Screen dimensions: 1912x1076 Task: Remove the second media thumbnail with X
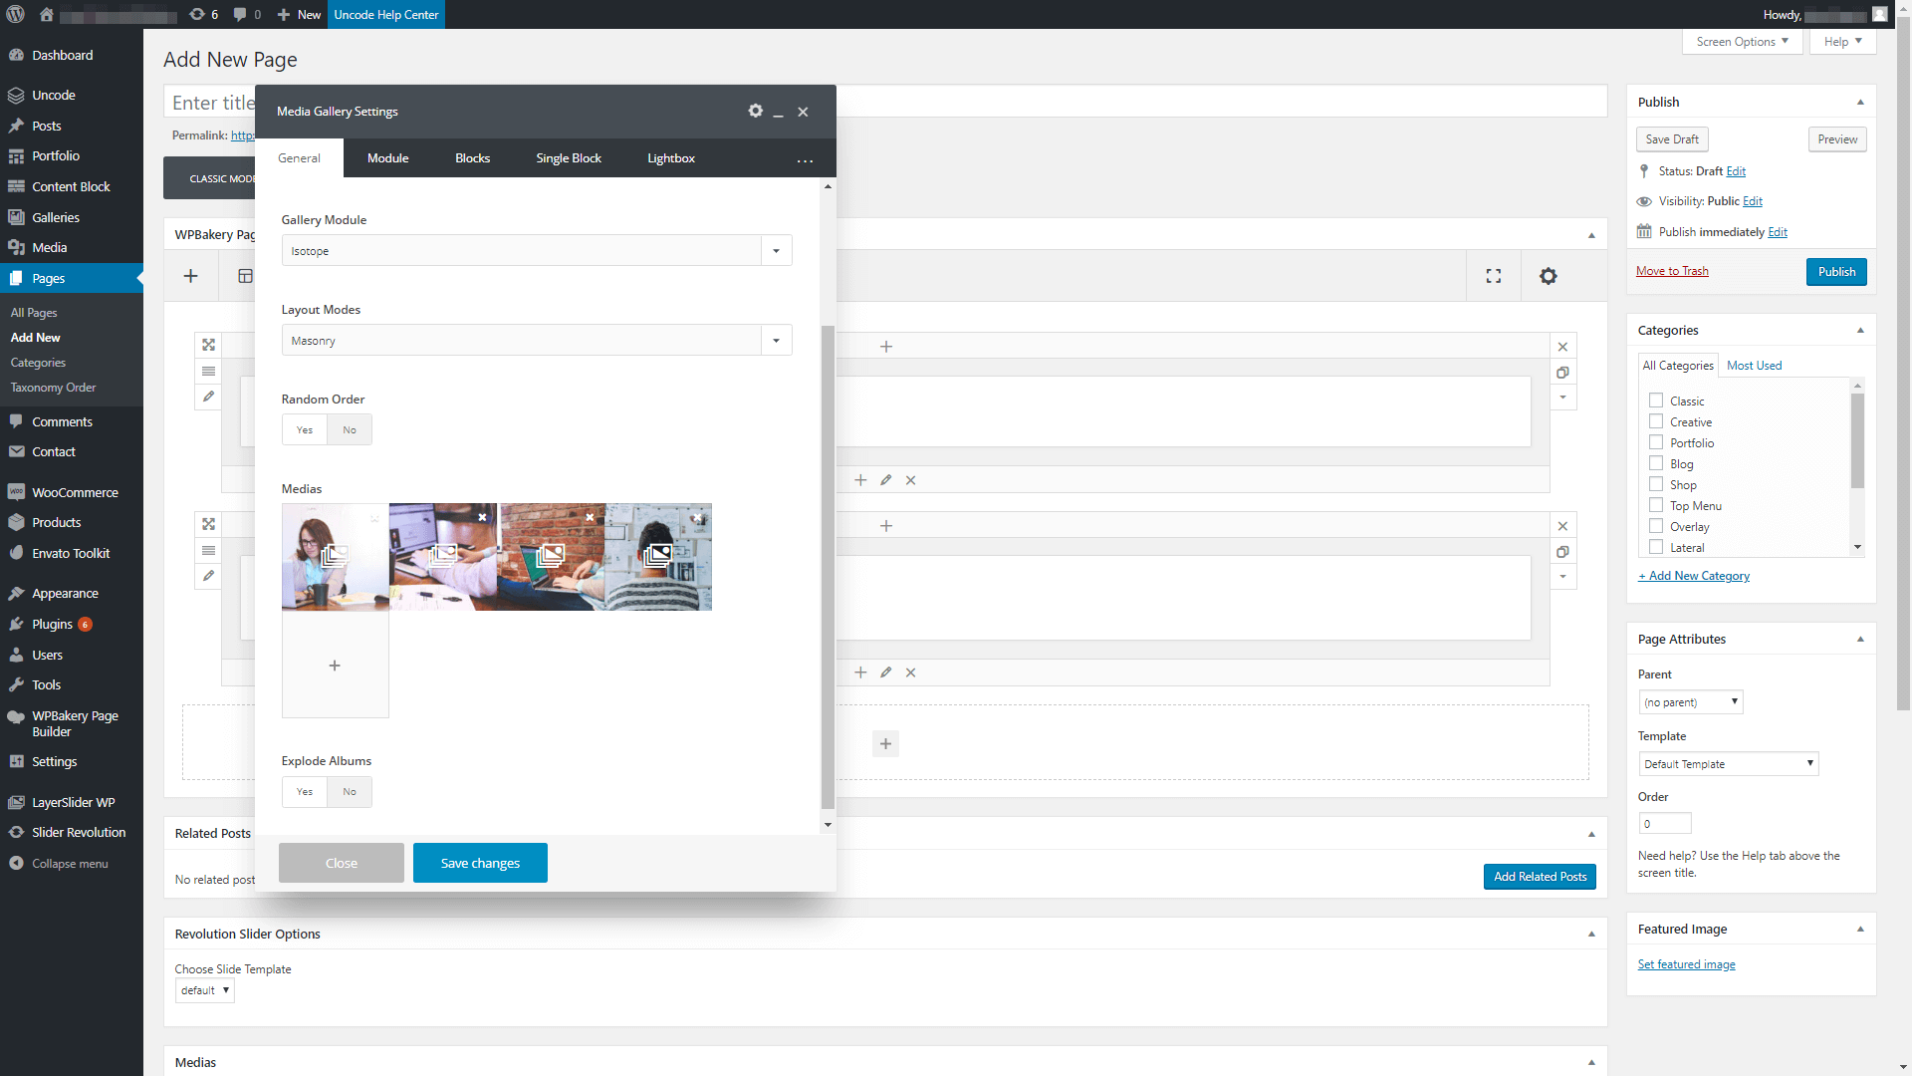pos(482,517)
